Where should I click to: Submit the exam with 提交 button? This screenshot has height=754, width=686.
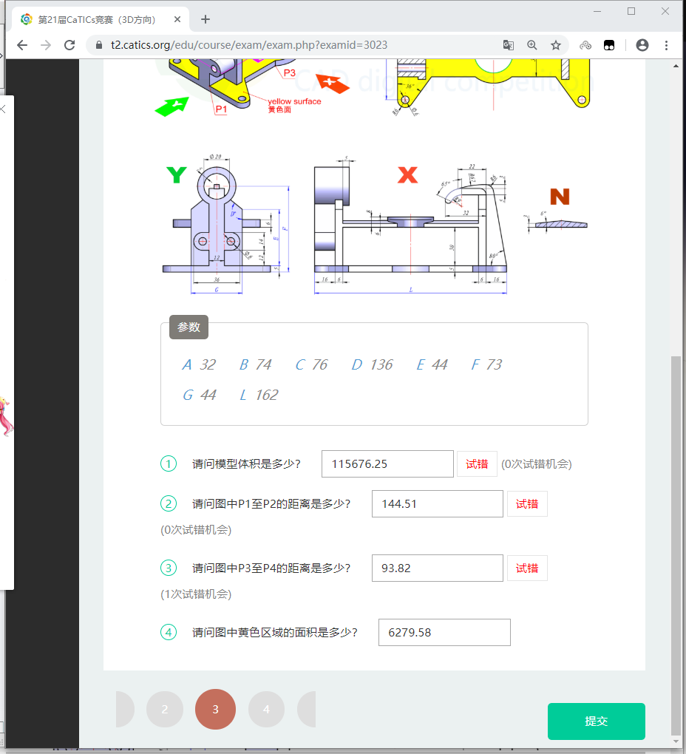(596, 721)
